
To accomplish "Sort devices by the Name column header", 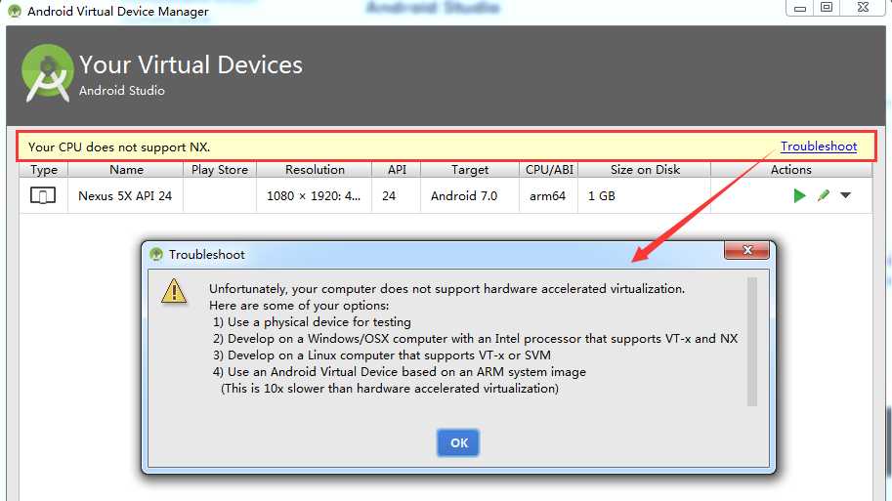I will point(126,170).
